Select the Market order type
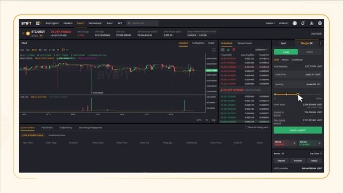 point(285,60)
